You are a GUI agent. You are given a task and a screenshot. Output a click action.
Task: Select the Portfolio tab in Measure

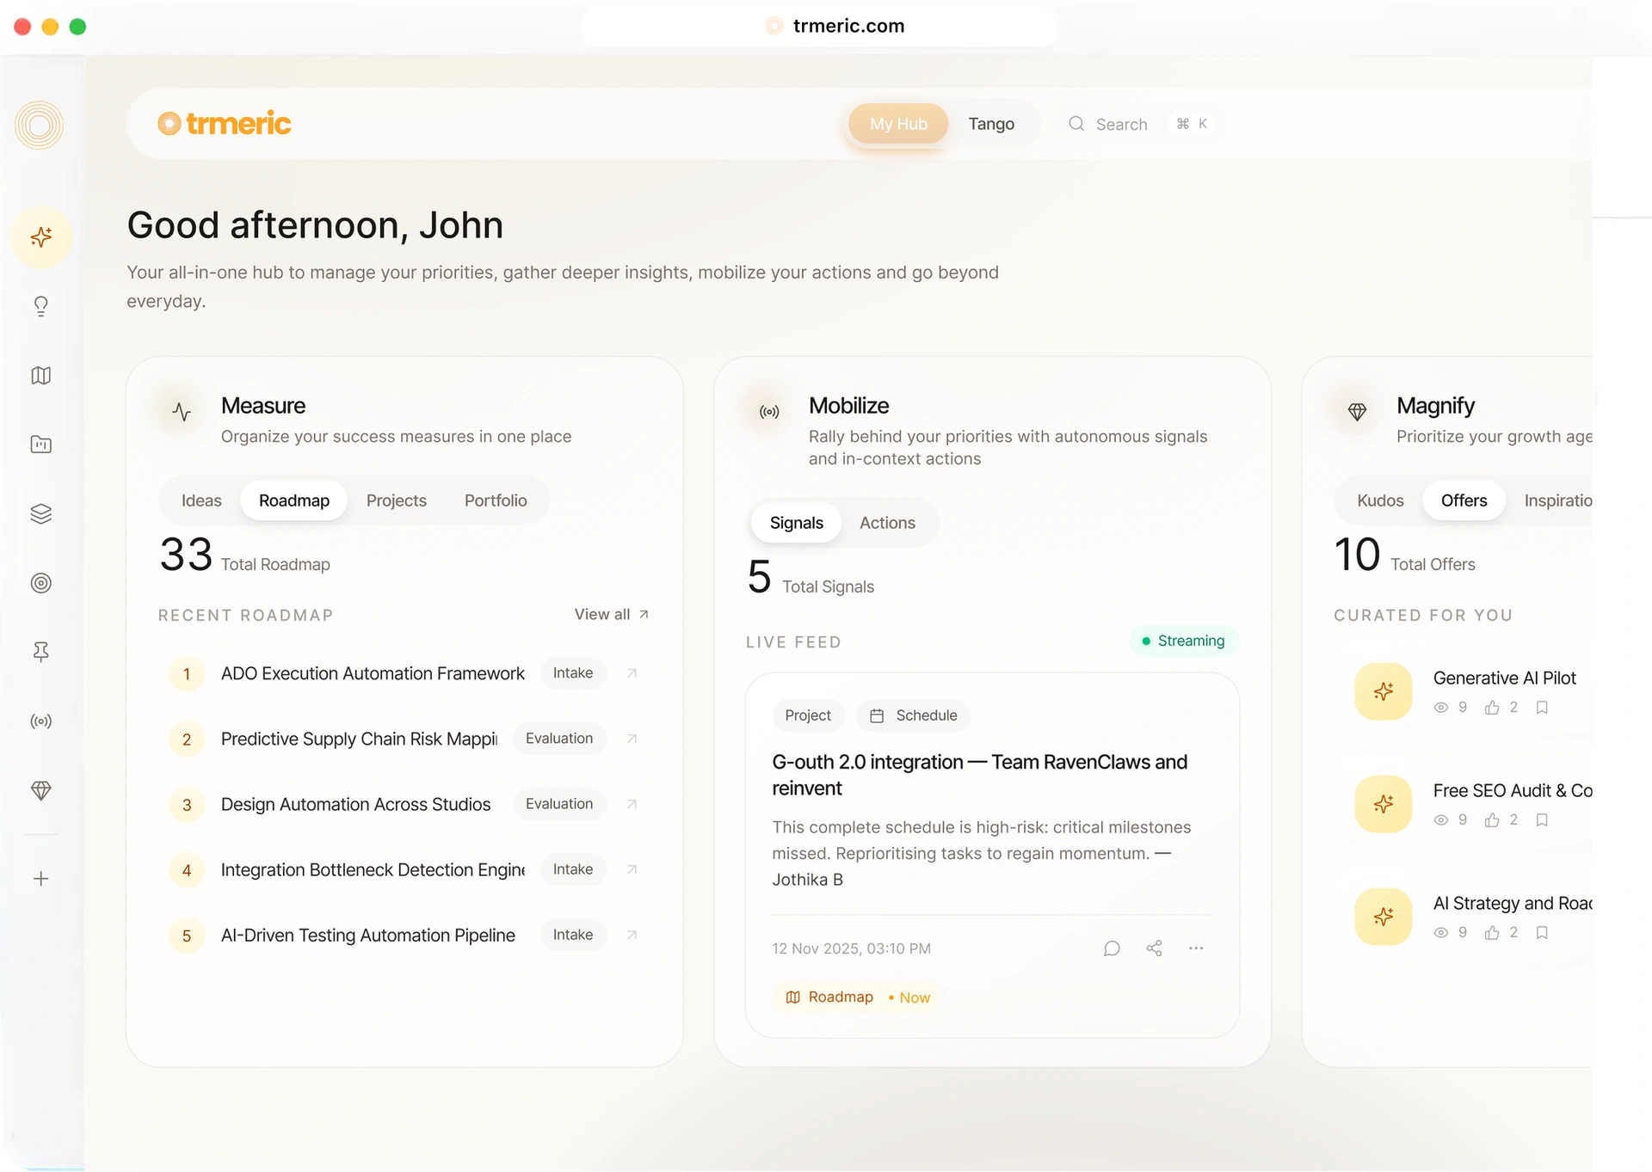pos(496,500)
